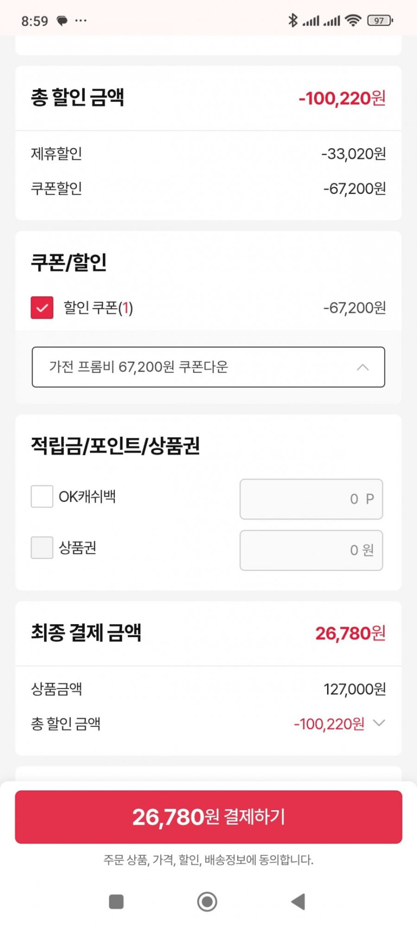This screenshot has height=926, width=417.
Task: Tap the Wi-Fi status icon
Action: [353, 20]
